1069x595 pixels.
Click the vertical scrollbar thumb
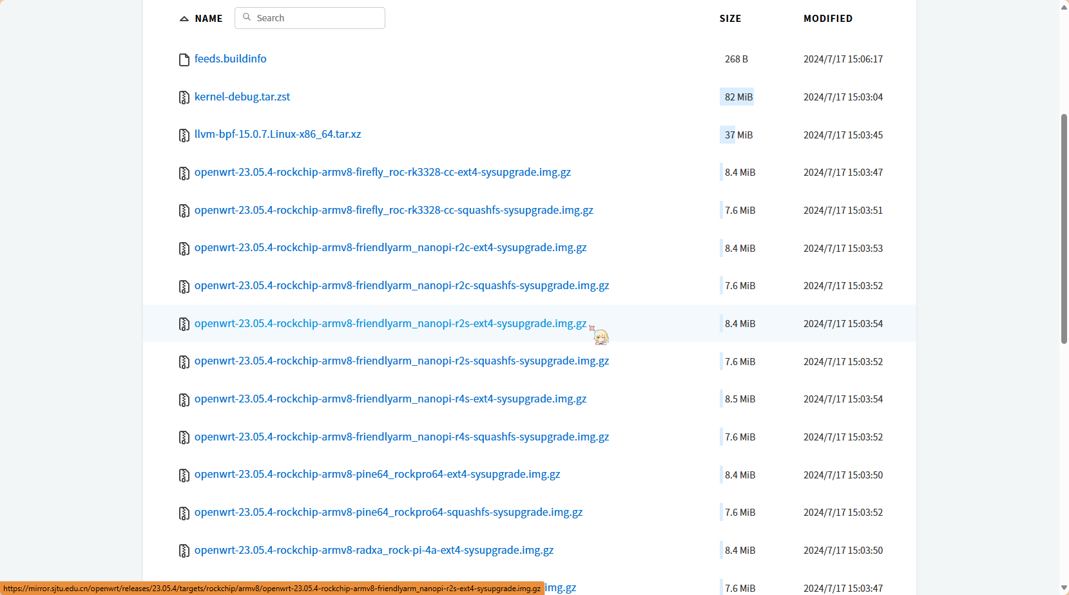[x=1064, y=229]
